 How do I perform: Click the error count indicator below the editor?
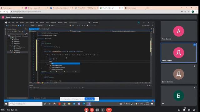pos(38,83)
